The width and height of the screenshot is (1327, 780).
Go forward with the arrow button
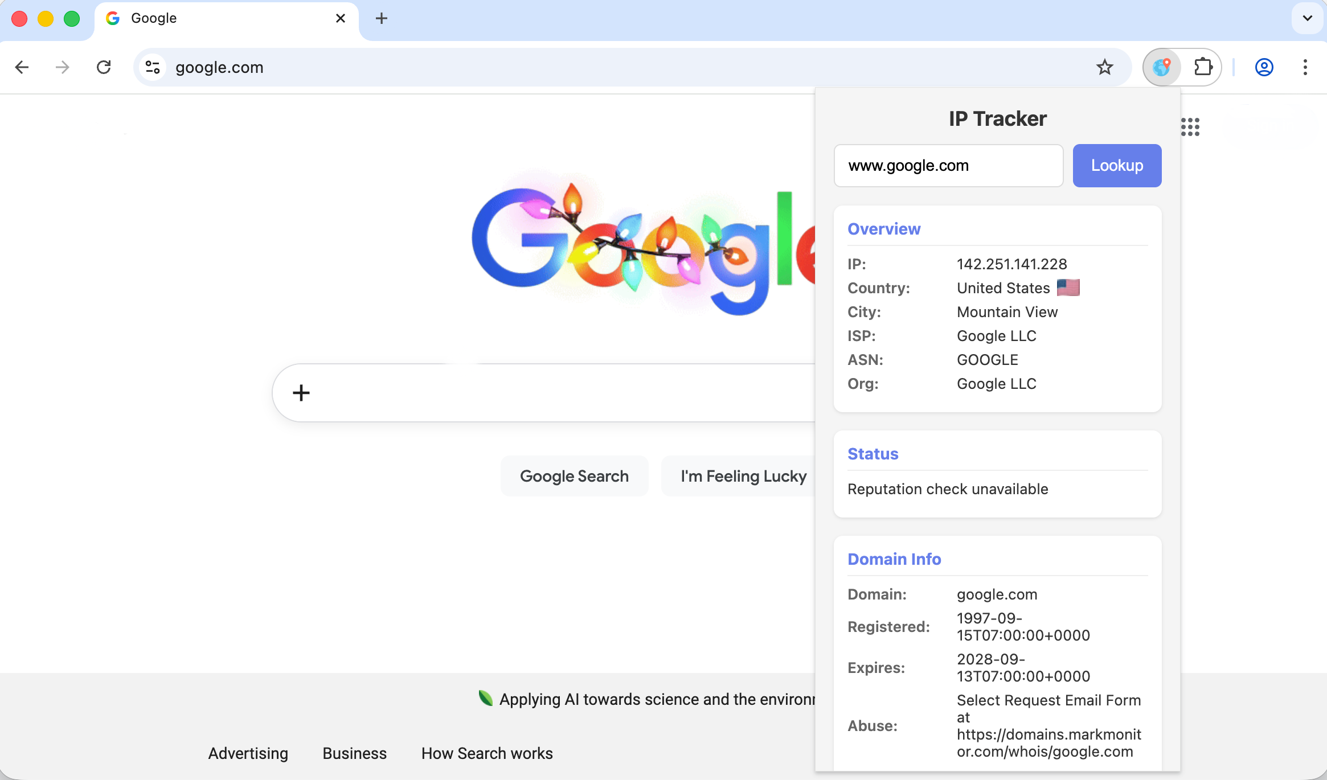coord(63,67)
